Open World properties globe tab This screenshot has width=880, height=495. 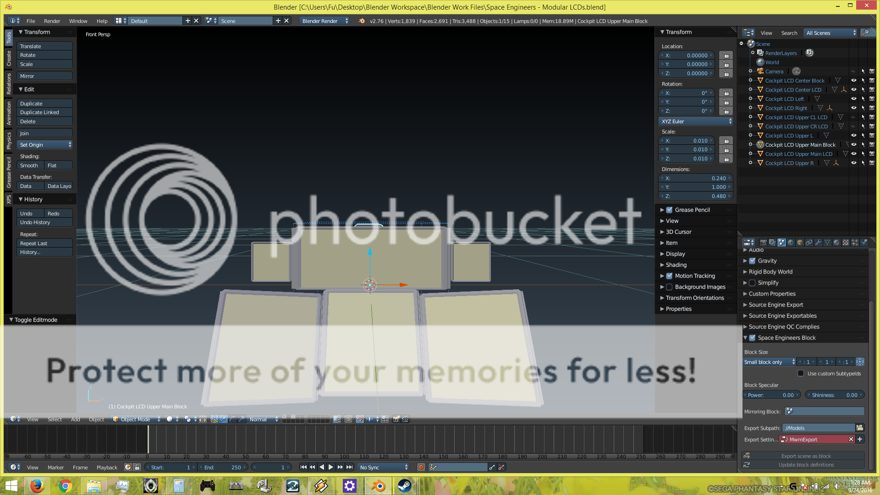click(791, 242)
